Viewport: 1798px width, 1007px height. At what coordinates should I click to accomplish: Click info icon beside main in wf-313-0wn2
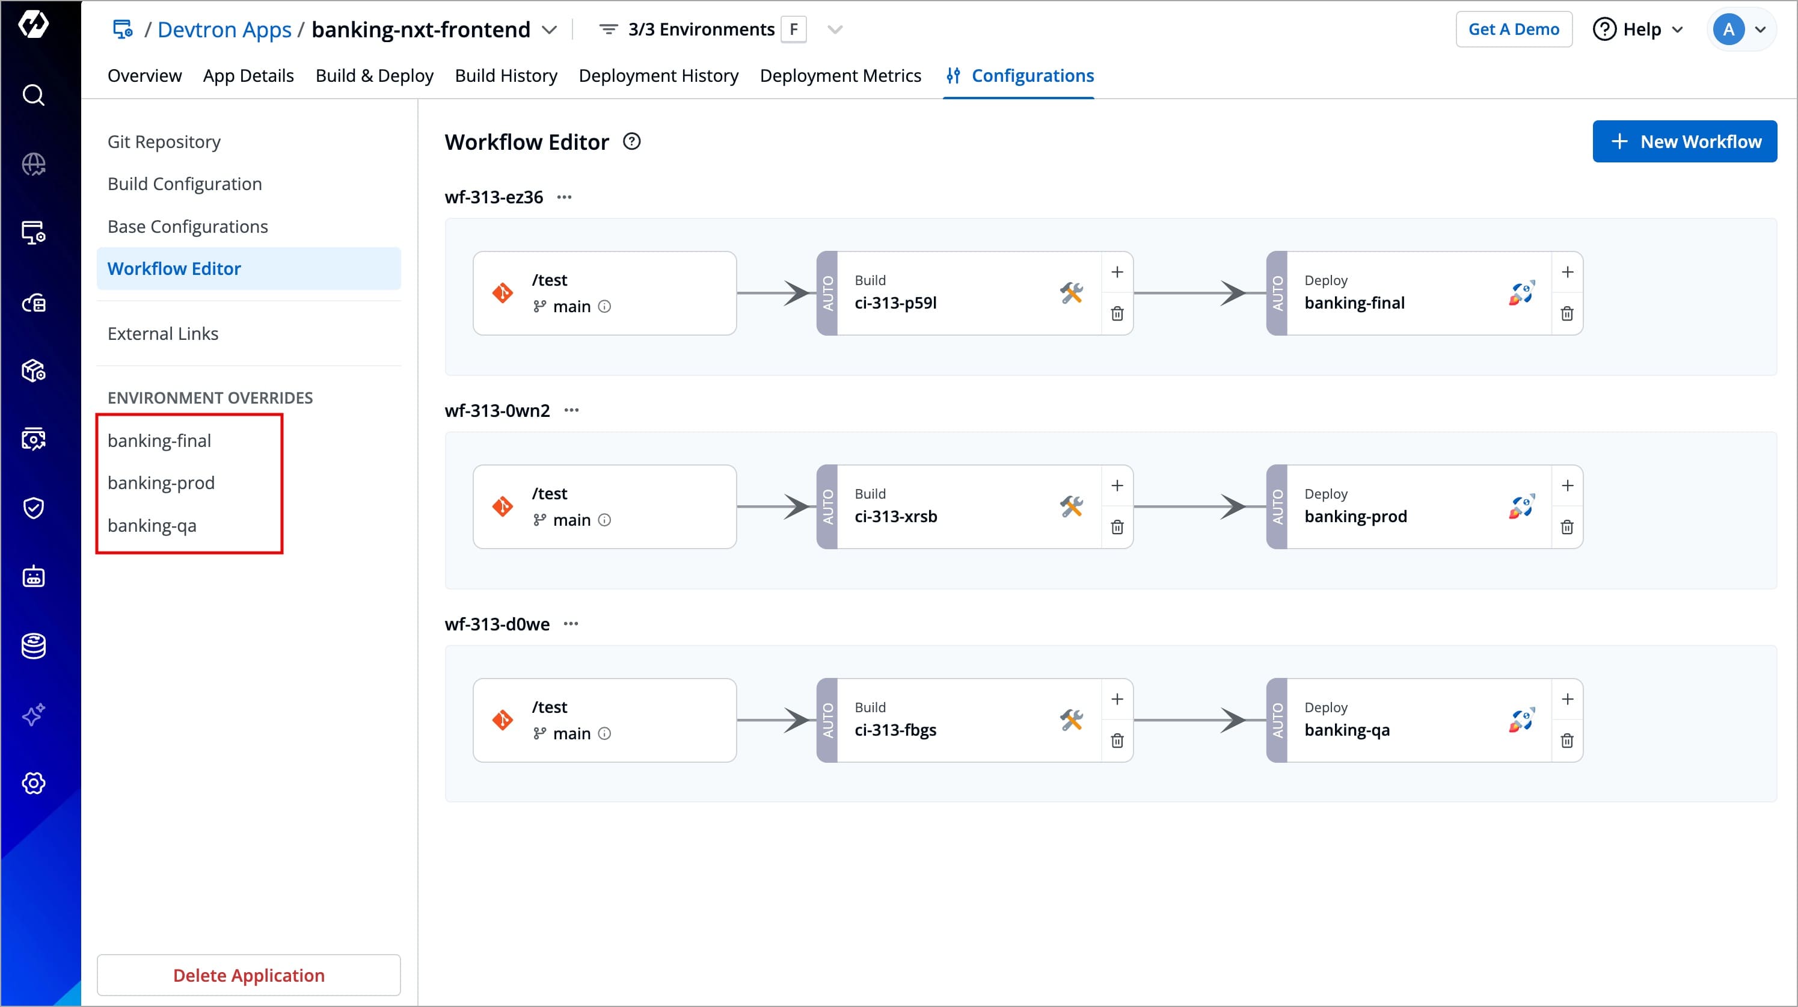point(605,520)
